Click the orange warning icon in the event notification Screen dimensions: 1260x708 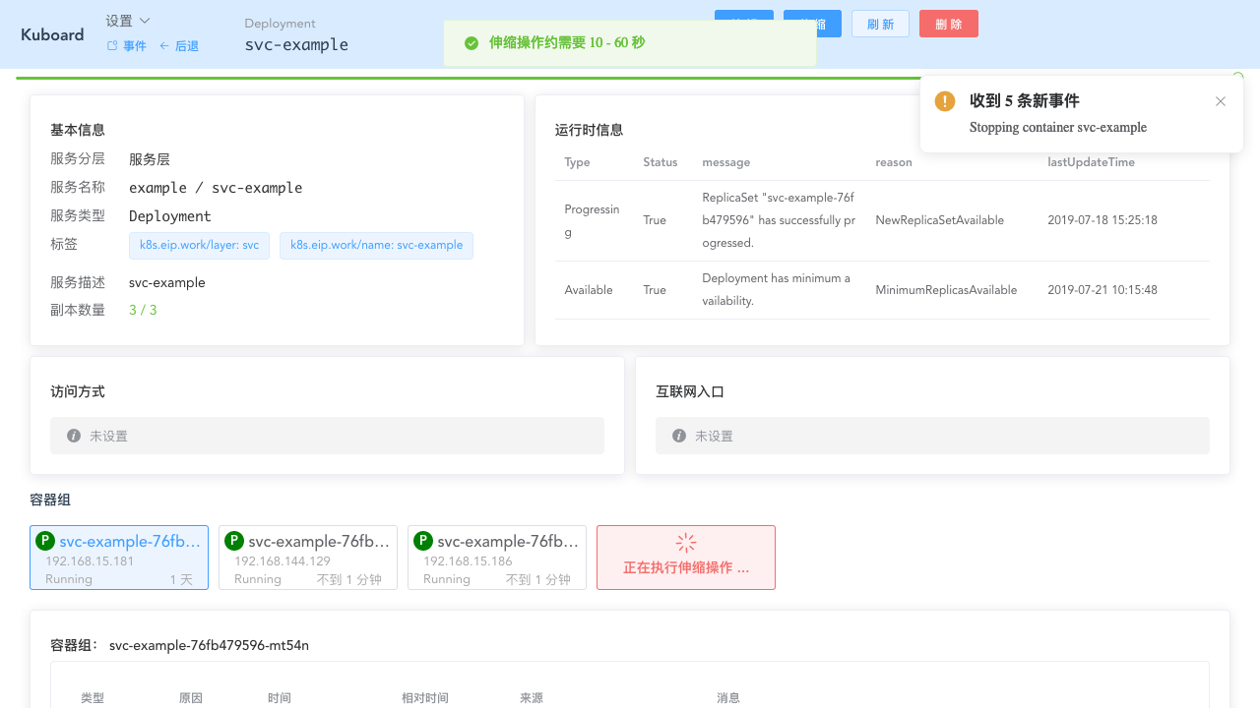(944, 101)
